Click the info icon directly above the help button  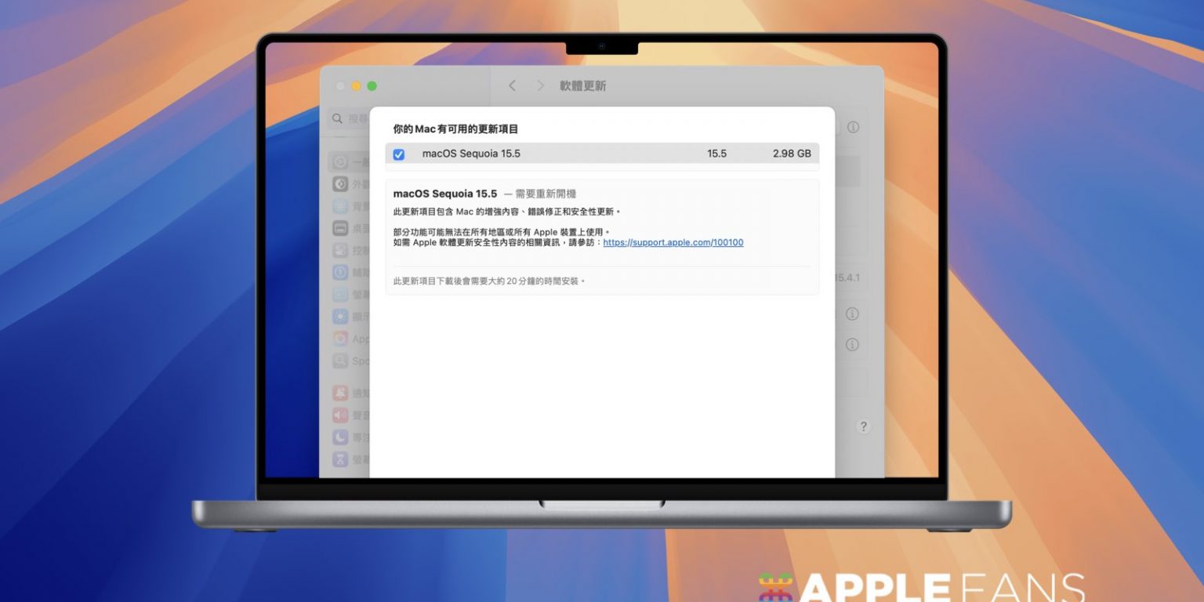852,344
